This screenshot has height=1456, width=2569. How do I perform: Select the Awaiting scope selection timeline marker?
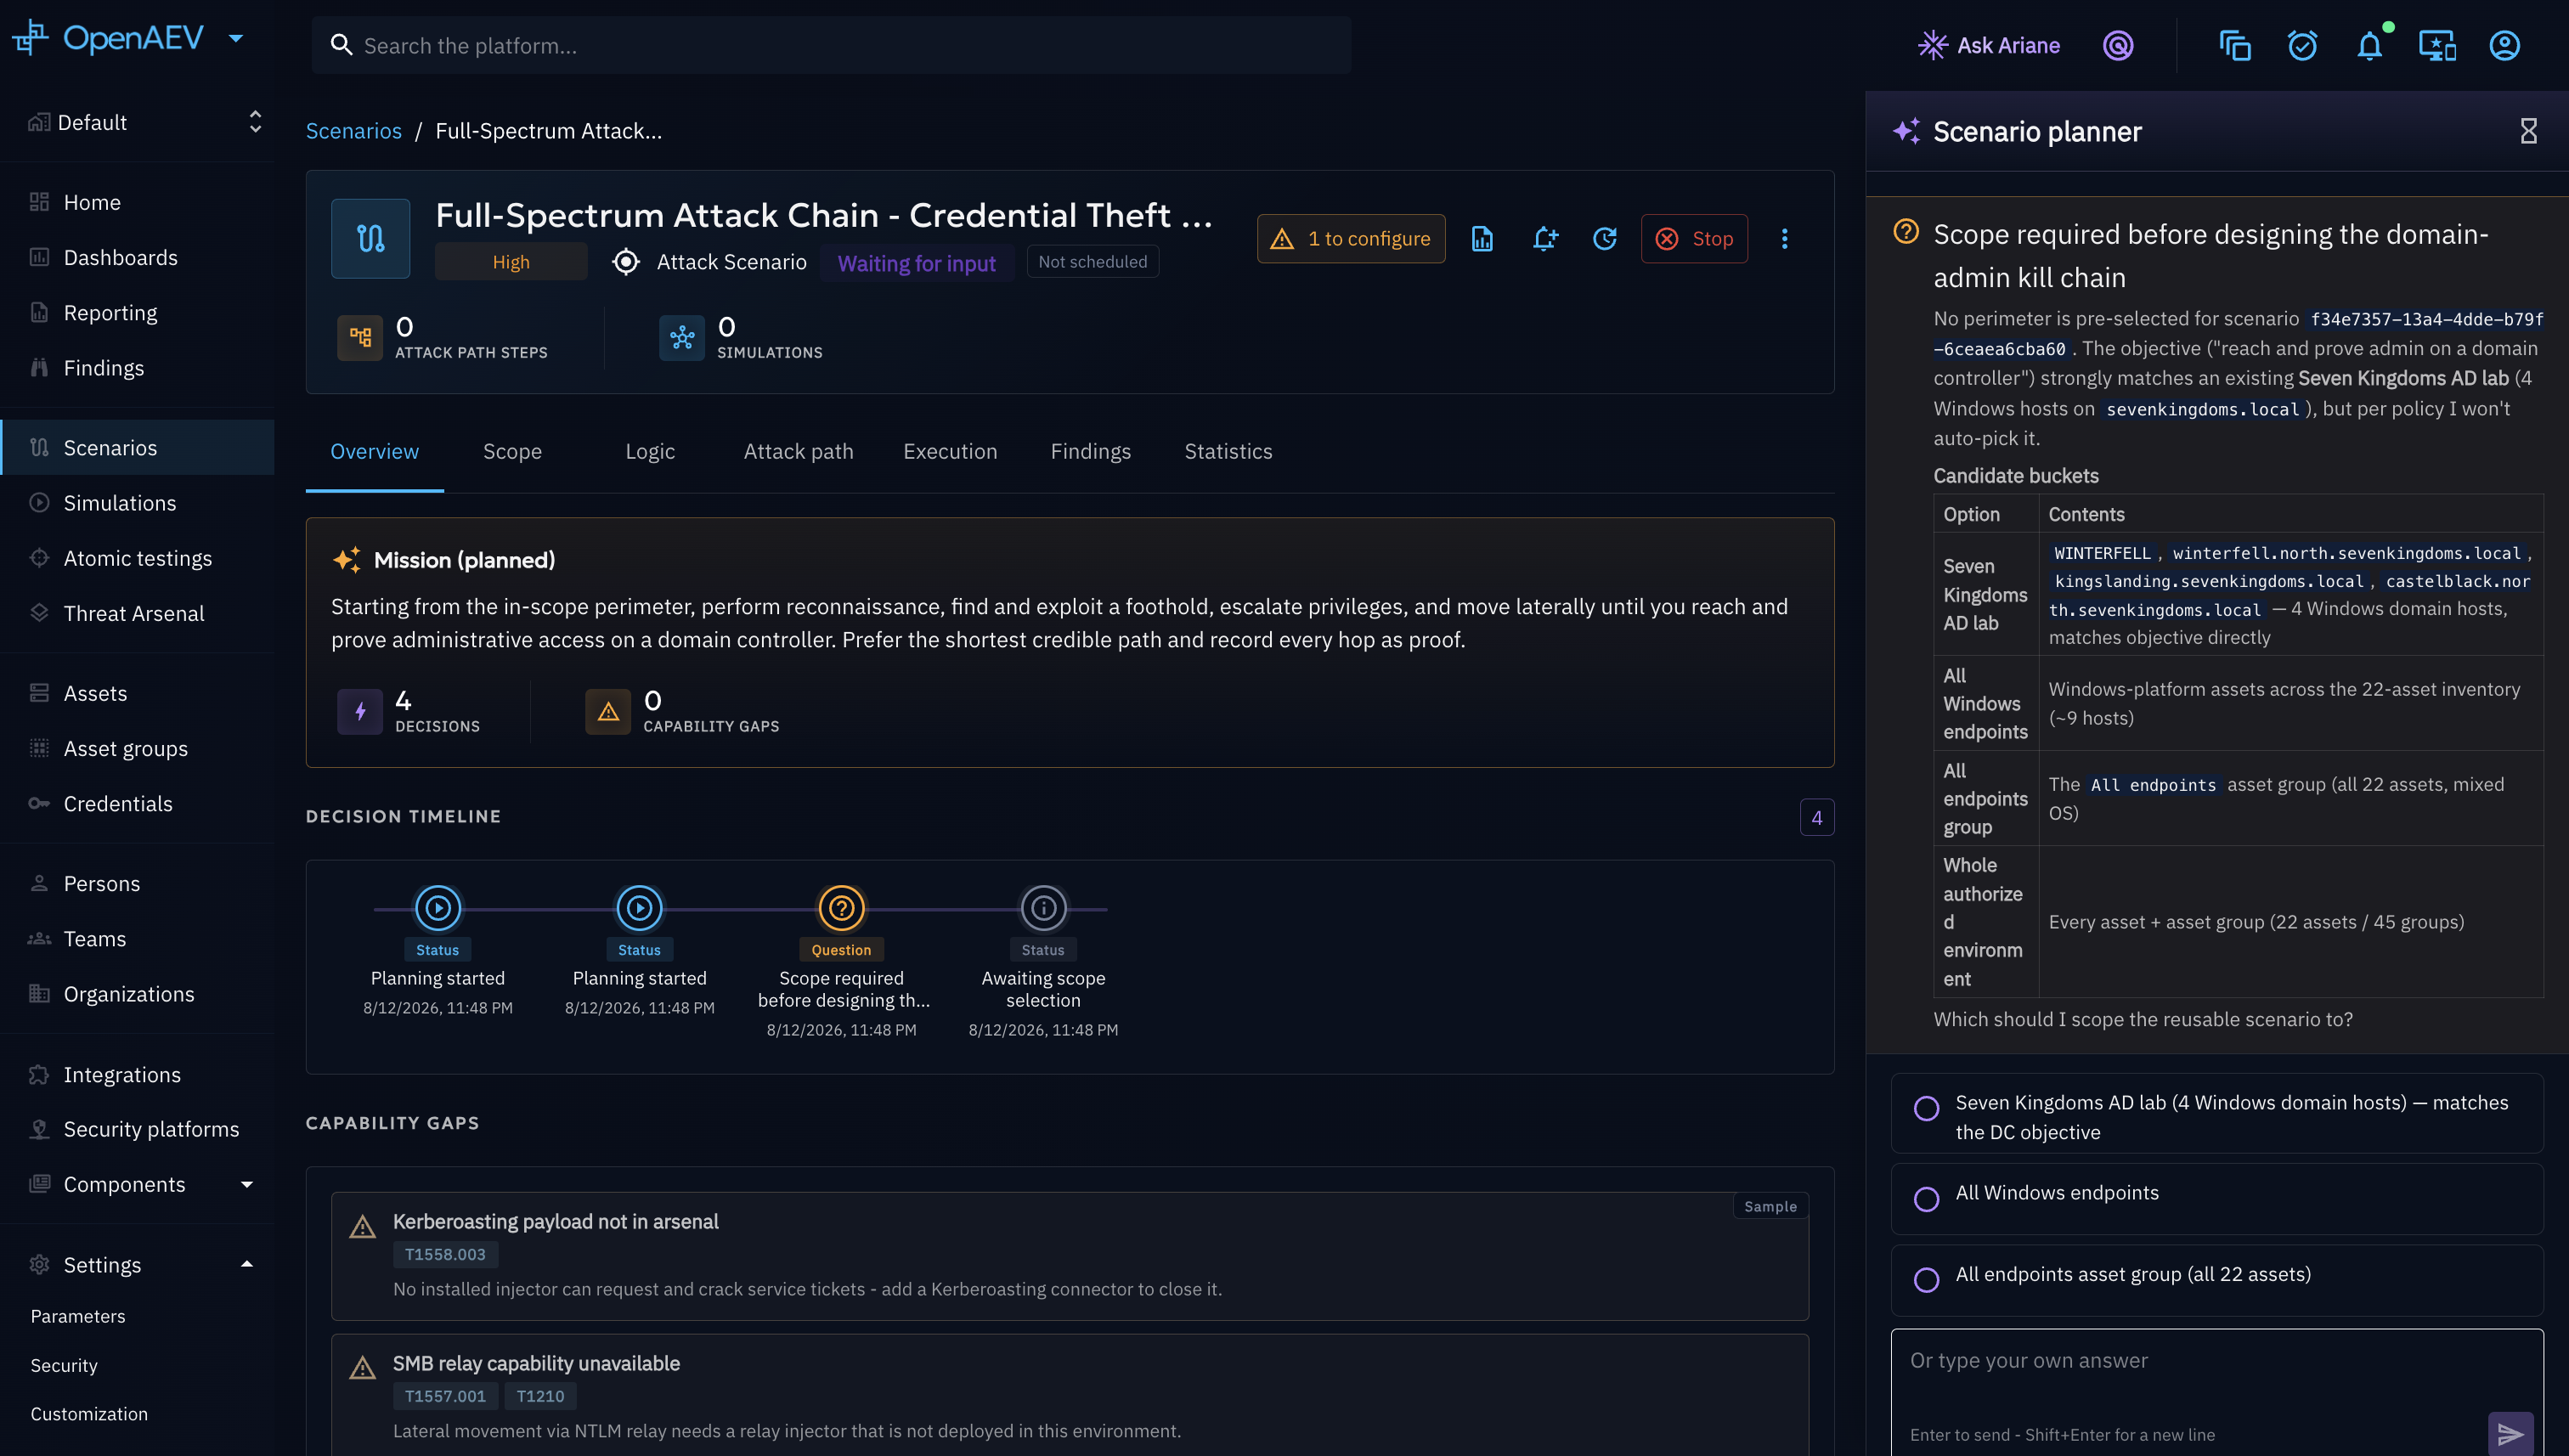(x=1043, y=908)
